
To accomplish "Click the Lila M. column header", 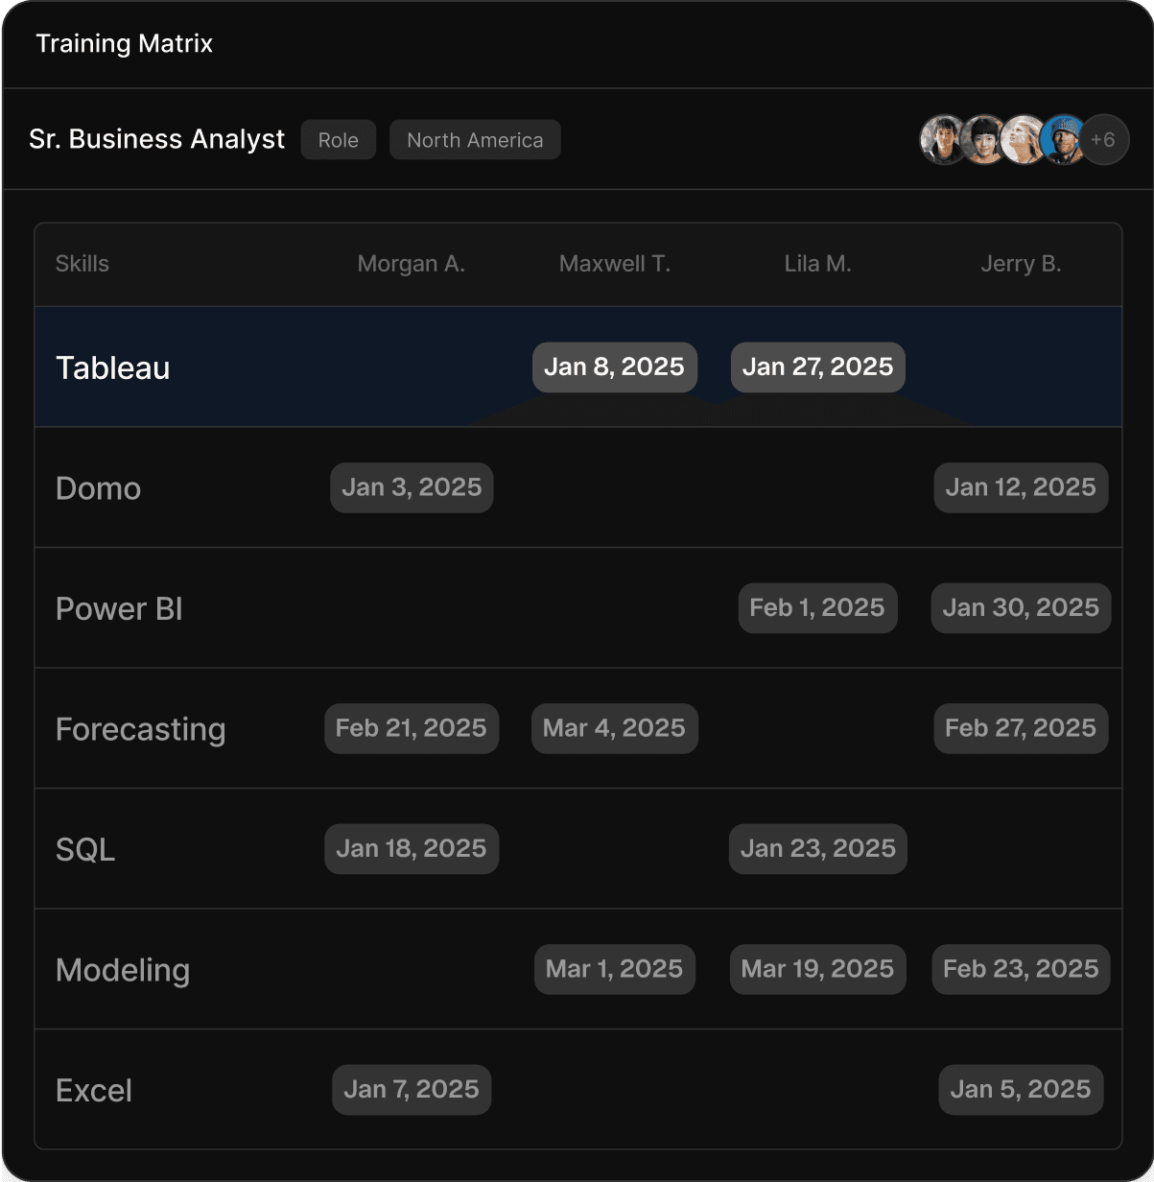I will click(x=817, y=264).
